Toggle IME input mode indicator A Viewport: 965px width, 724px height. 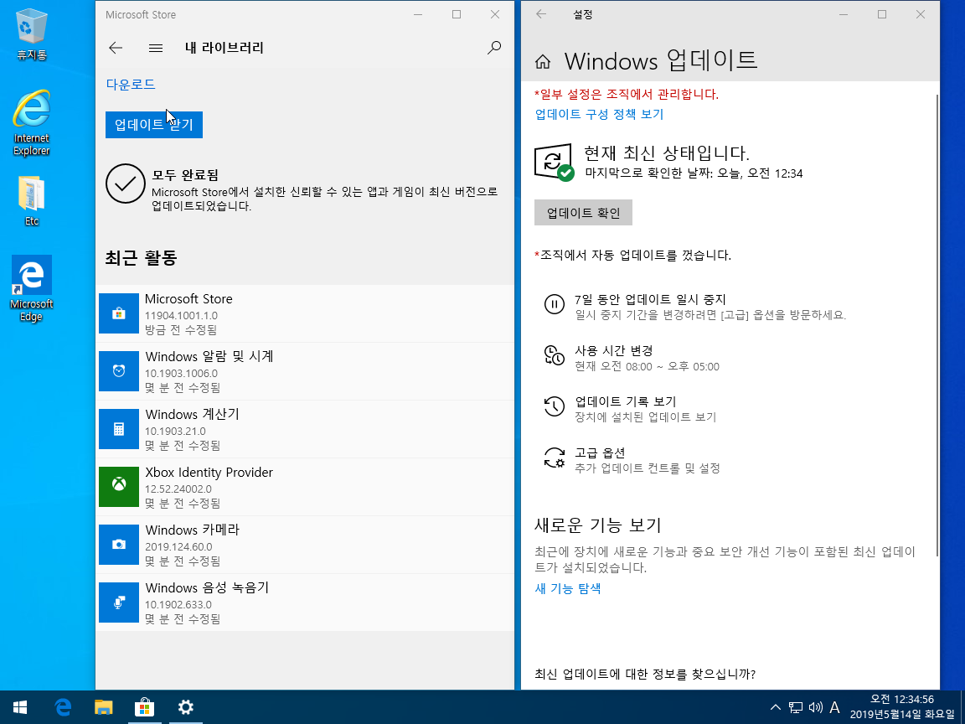[834, 707]
